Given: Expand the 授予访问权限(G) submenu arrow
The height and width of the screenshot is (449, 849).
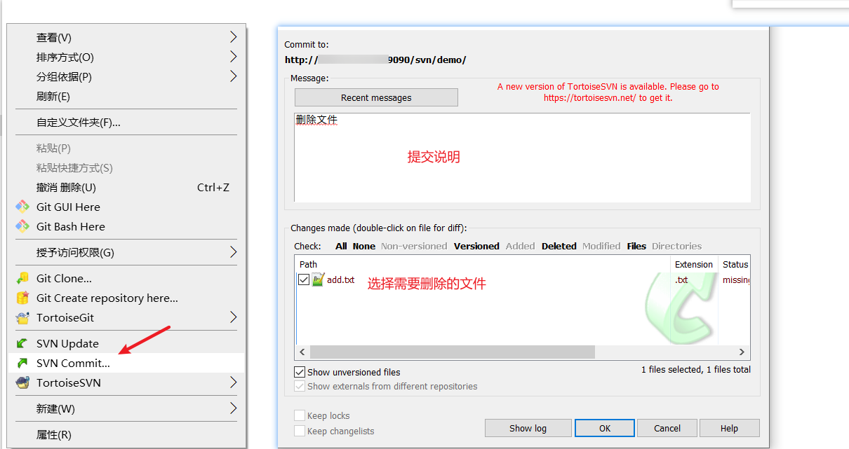Looking at the screenshot, I should [x=234, y=251].
